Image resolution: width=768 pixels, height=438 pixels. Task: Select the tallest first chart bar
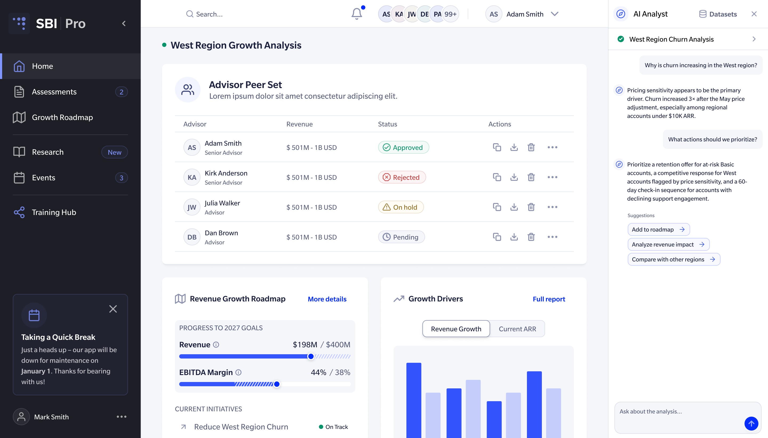pyautogui.click(x=414, y=400)
